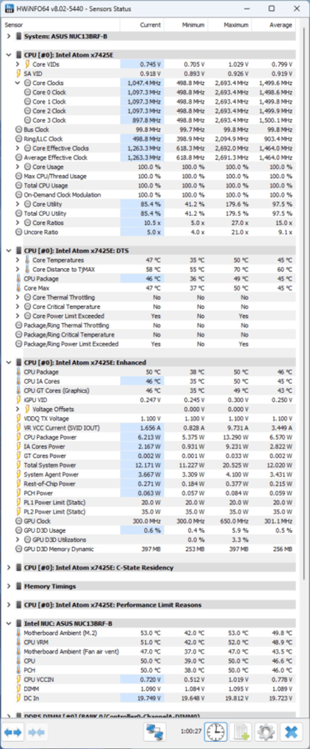Click the Core Max thermometer icon
The width and height of the screenshot is (310, 749).
[x=18, y=288]
